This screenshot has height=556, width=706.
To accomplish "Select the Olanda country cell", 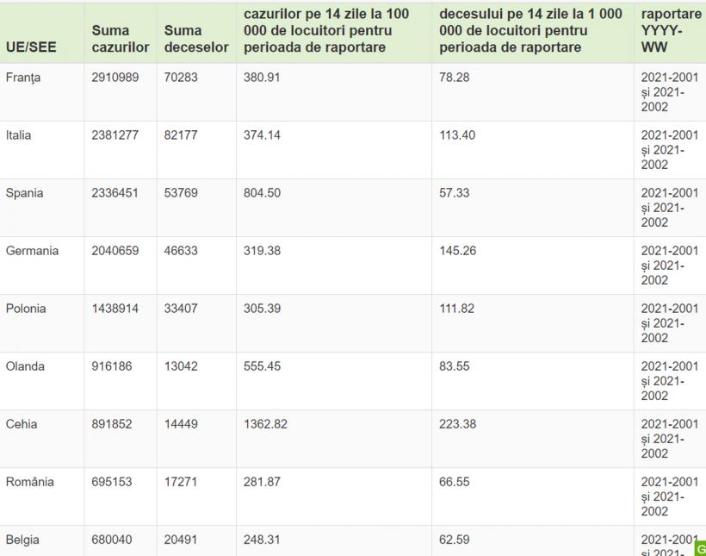I will click(x=26, y=366).
